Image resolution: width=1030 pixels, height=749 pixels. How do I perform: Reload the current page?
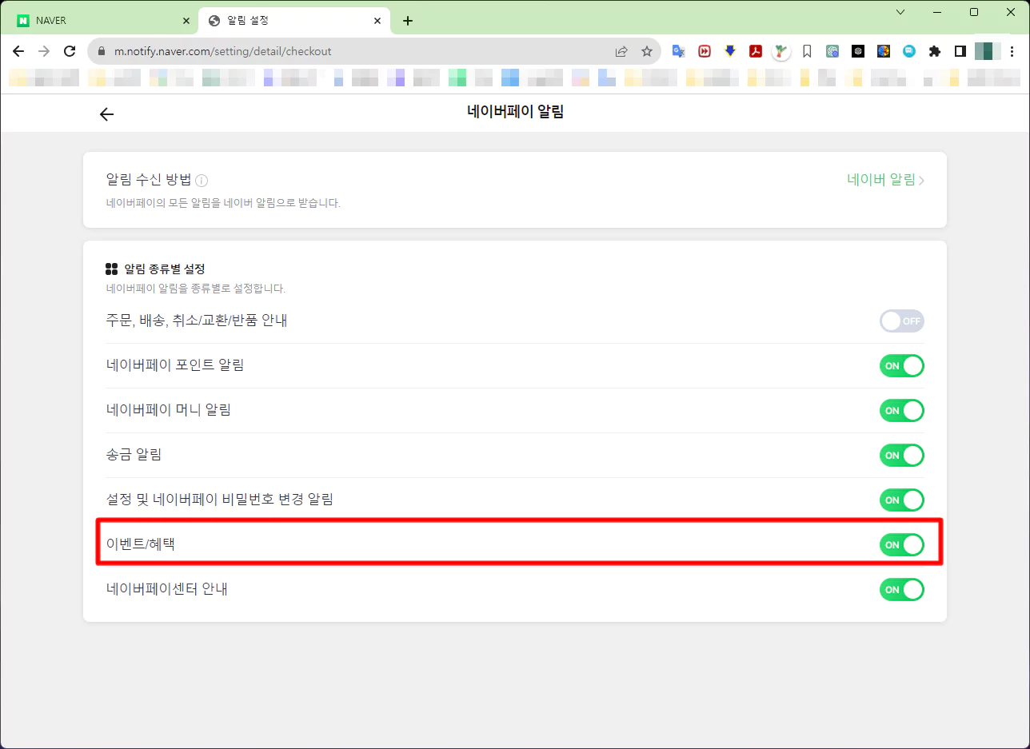click(x=70, y=51)
